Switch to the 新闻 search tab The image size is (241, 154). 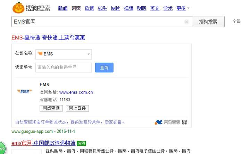[x=63, y=8]
